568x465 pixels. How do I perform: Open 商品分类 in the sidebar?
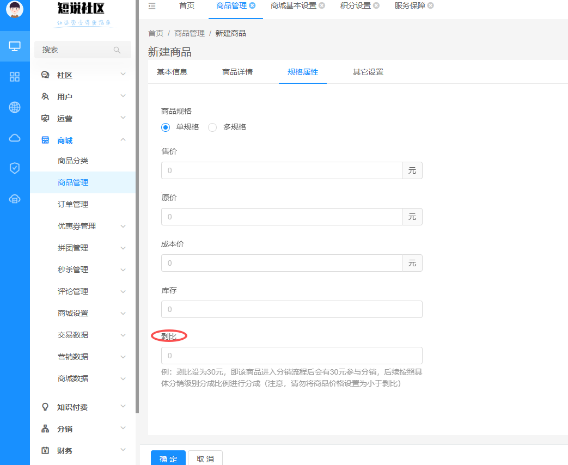73,161
